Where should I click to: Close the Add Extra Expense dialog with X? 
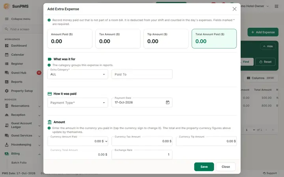coord(234,9)
